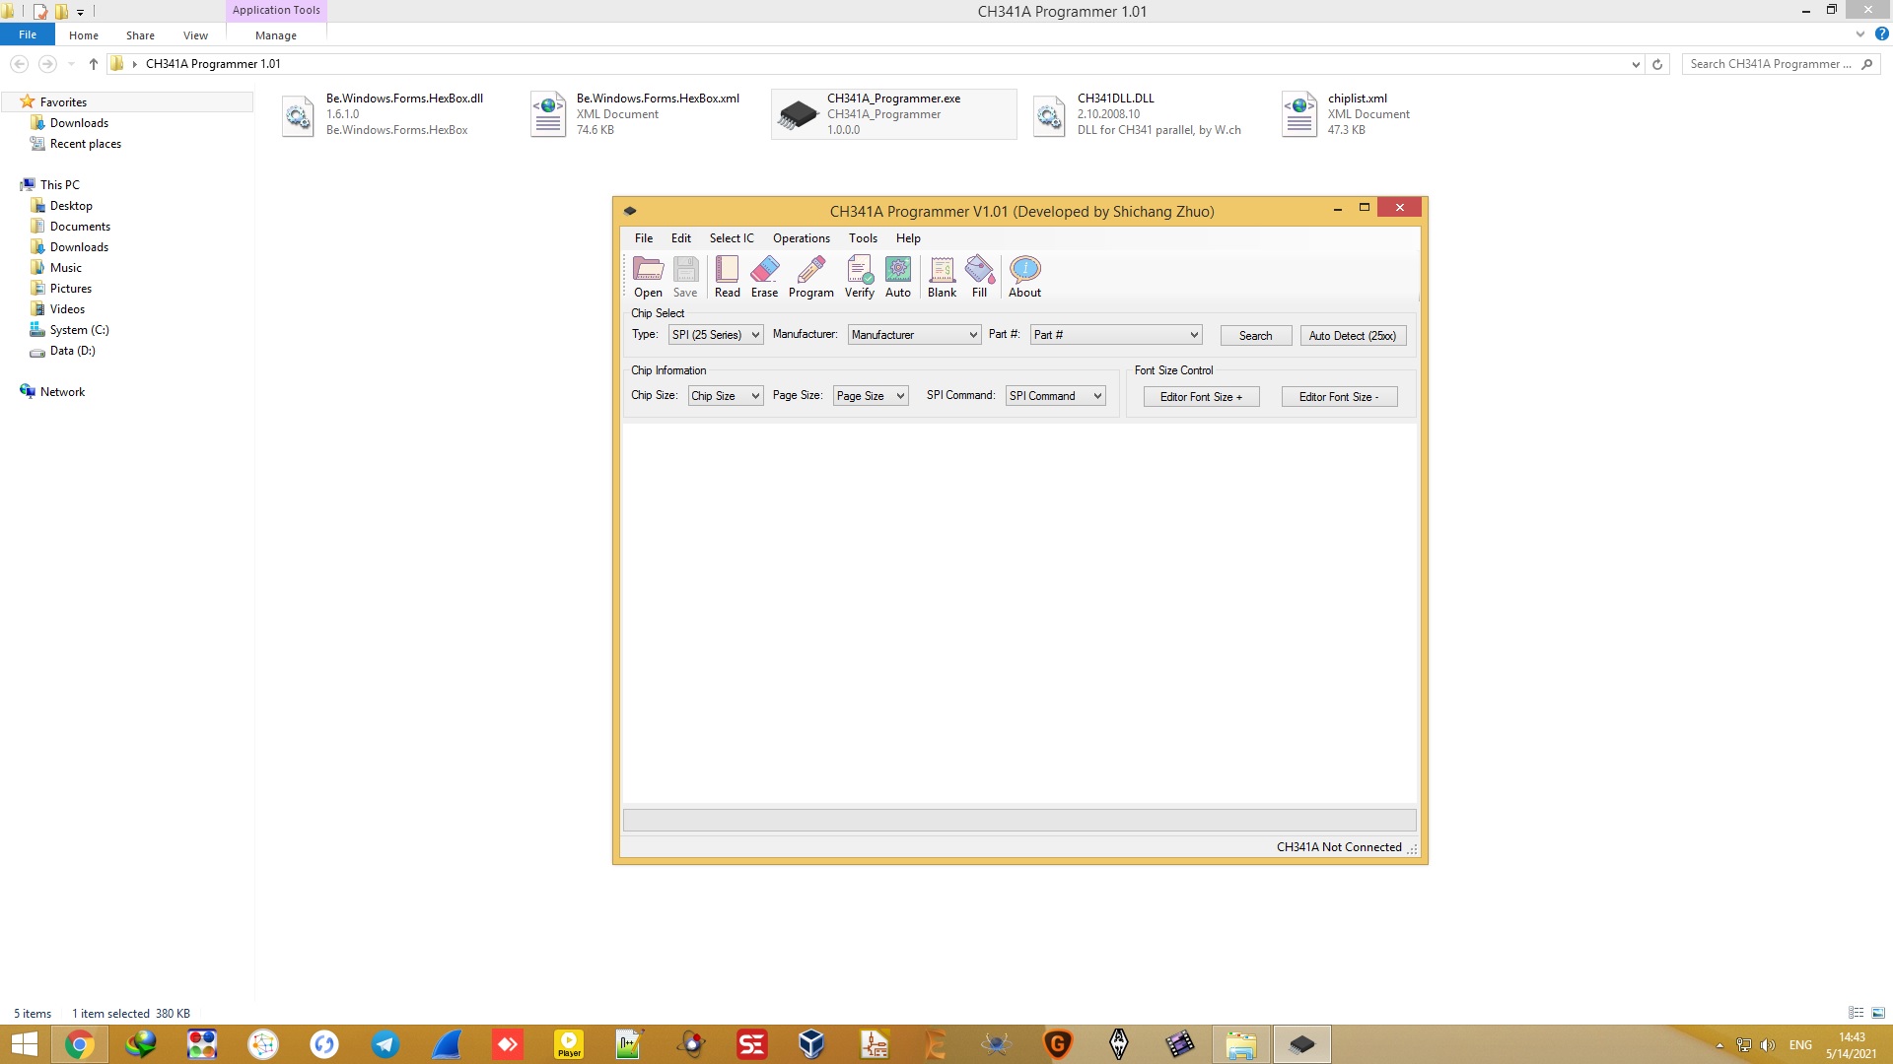The width and height of the screenshot is (1893, 1064).
Task: Click the volume icon in system tray
Action: [x=1768, y=1045]
